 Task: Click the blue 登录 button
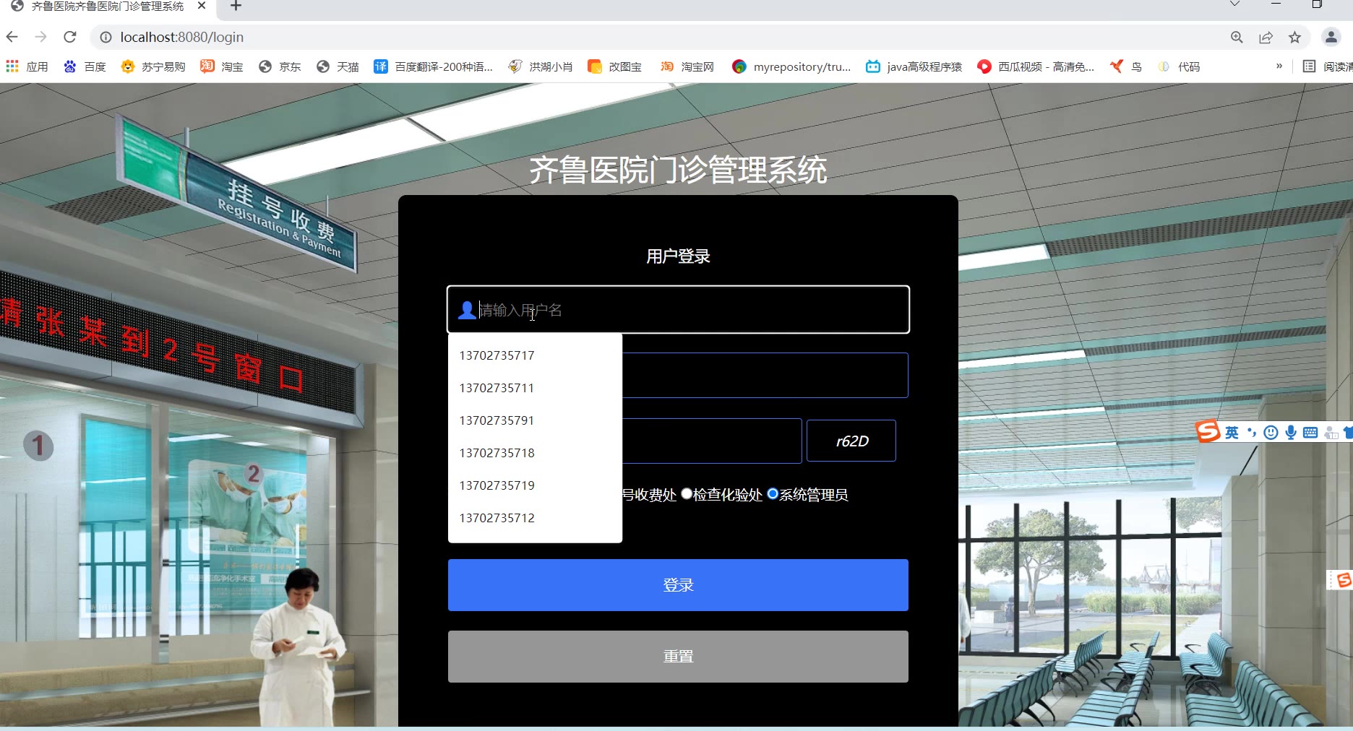pos(678,585)
